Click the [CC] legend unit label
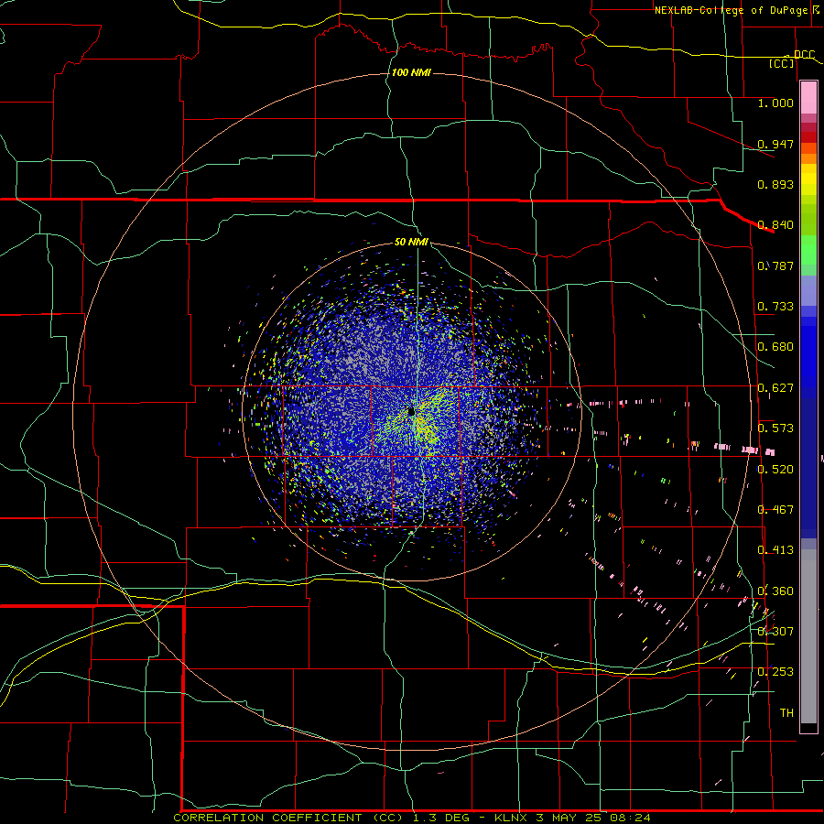Screen dimensions: 824x824 [782, 63]
